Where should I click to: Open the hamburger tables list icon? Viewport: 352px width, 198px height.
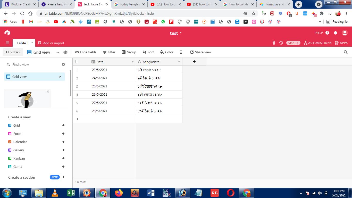click(7, 43)
